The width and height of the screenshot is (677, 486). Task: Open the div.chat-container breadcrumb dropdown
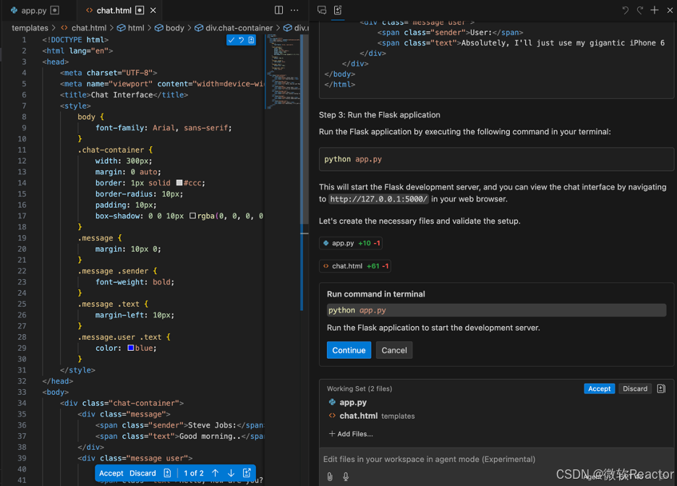click(234, 27)
